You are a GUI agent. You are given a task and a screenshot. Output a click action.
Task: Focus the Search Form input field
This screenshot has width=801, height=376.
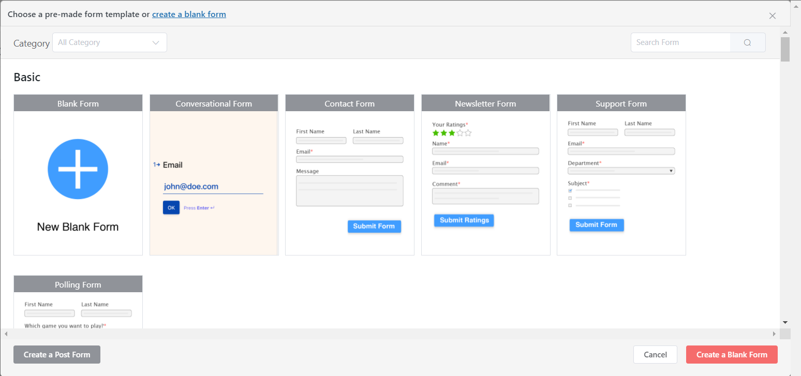point(680,42)
